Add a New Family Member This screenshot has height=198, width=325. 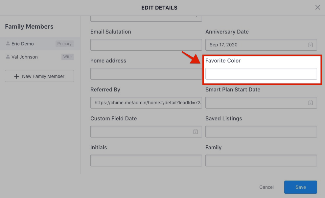[x=39, y=76]
